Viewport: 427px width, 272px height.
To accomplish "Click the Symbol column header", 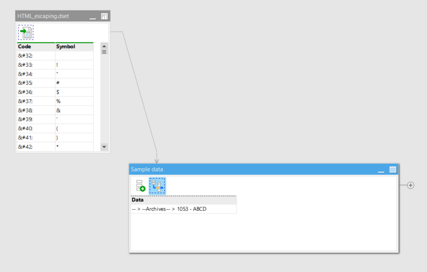I will point(74,46).
